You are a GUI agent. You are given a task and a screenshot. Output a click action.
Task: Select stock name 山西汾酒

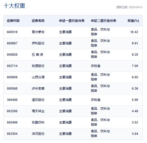click(x=38, y=77)
